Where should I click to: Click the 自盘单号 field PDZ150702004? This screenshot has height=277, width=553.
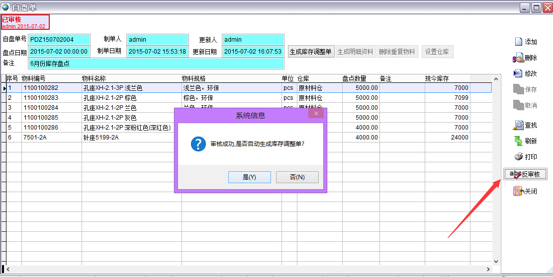coord(59,40)
